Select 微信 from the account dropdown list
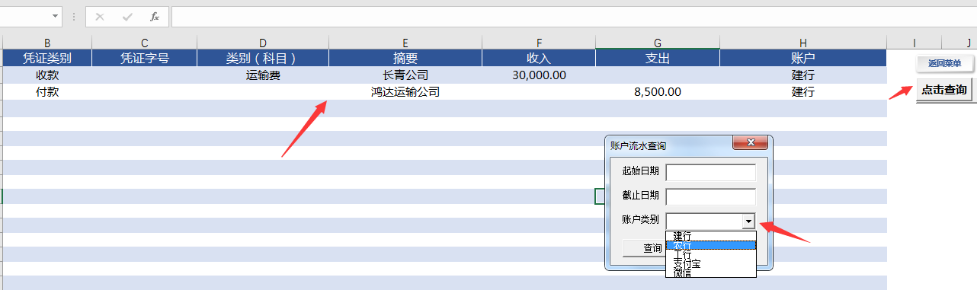The height and width of the screenshot is (290, 977). tap(710, 272)
